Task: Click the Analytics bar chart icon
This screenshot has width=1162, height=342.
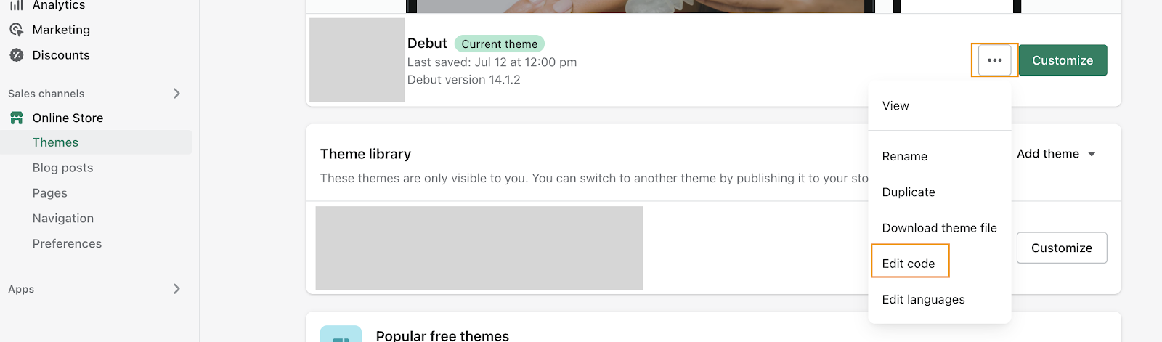Action: click(17, 5)
